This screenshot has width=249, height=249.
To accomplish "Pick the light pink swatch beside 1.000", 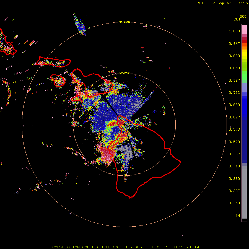I will click(x=244, y=30).
